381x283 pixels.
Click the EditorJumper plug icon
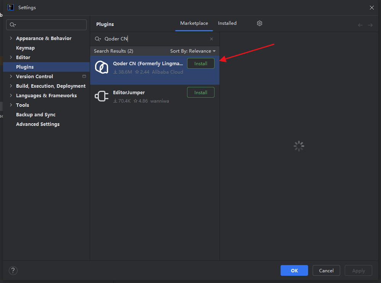tap(102, 96)
